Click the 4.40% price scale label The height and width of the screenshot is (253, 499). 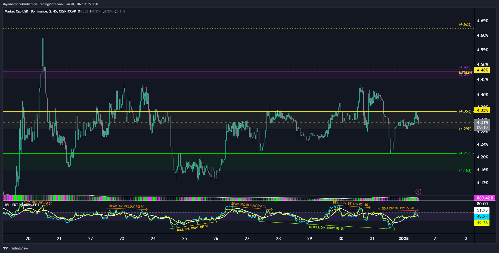[482, 95]
